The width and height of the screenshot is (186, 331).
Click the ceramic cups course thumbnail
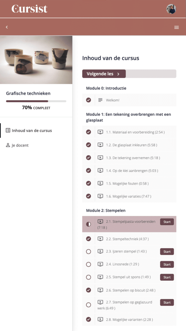(x=36, y=59)
